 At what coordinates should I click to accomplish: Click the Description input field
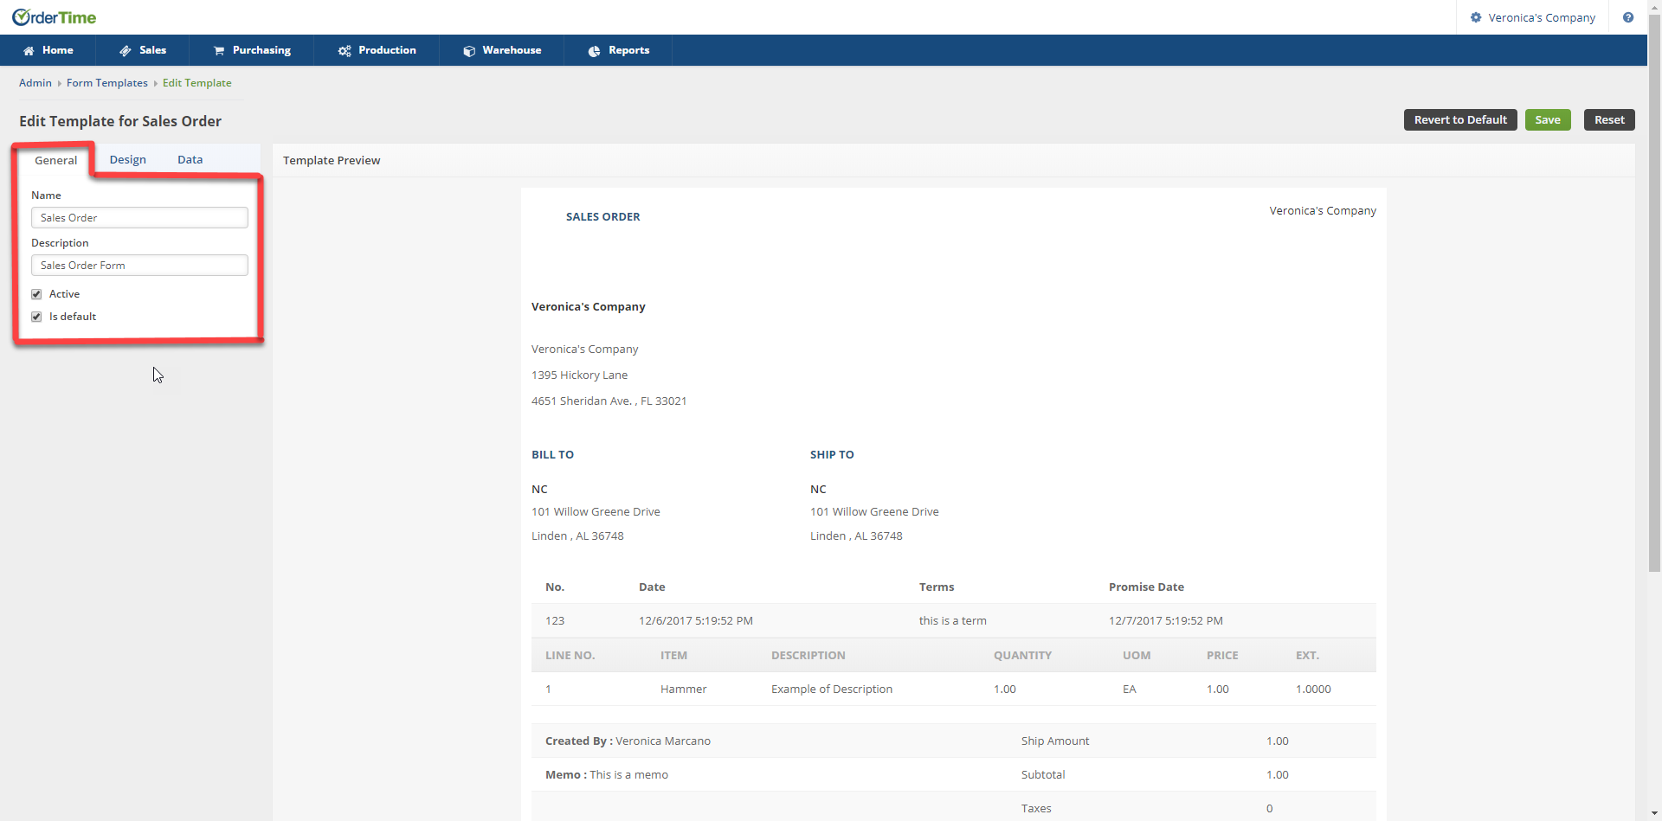(139, 266)
